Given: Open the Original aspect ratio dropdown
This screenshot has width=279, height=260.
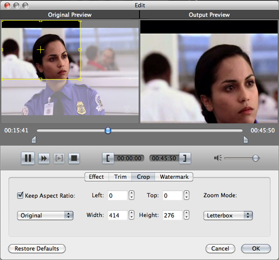Looking at the screenshot, I should click(x=45, y=215).
